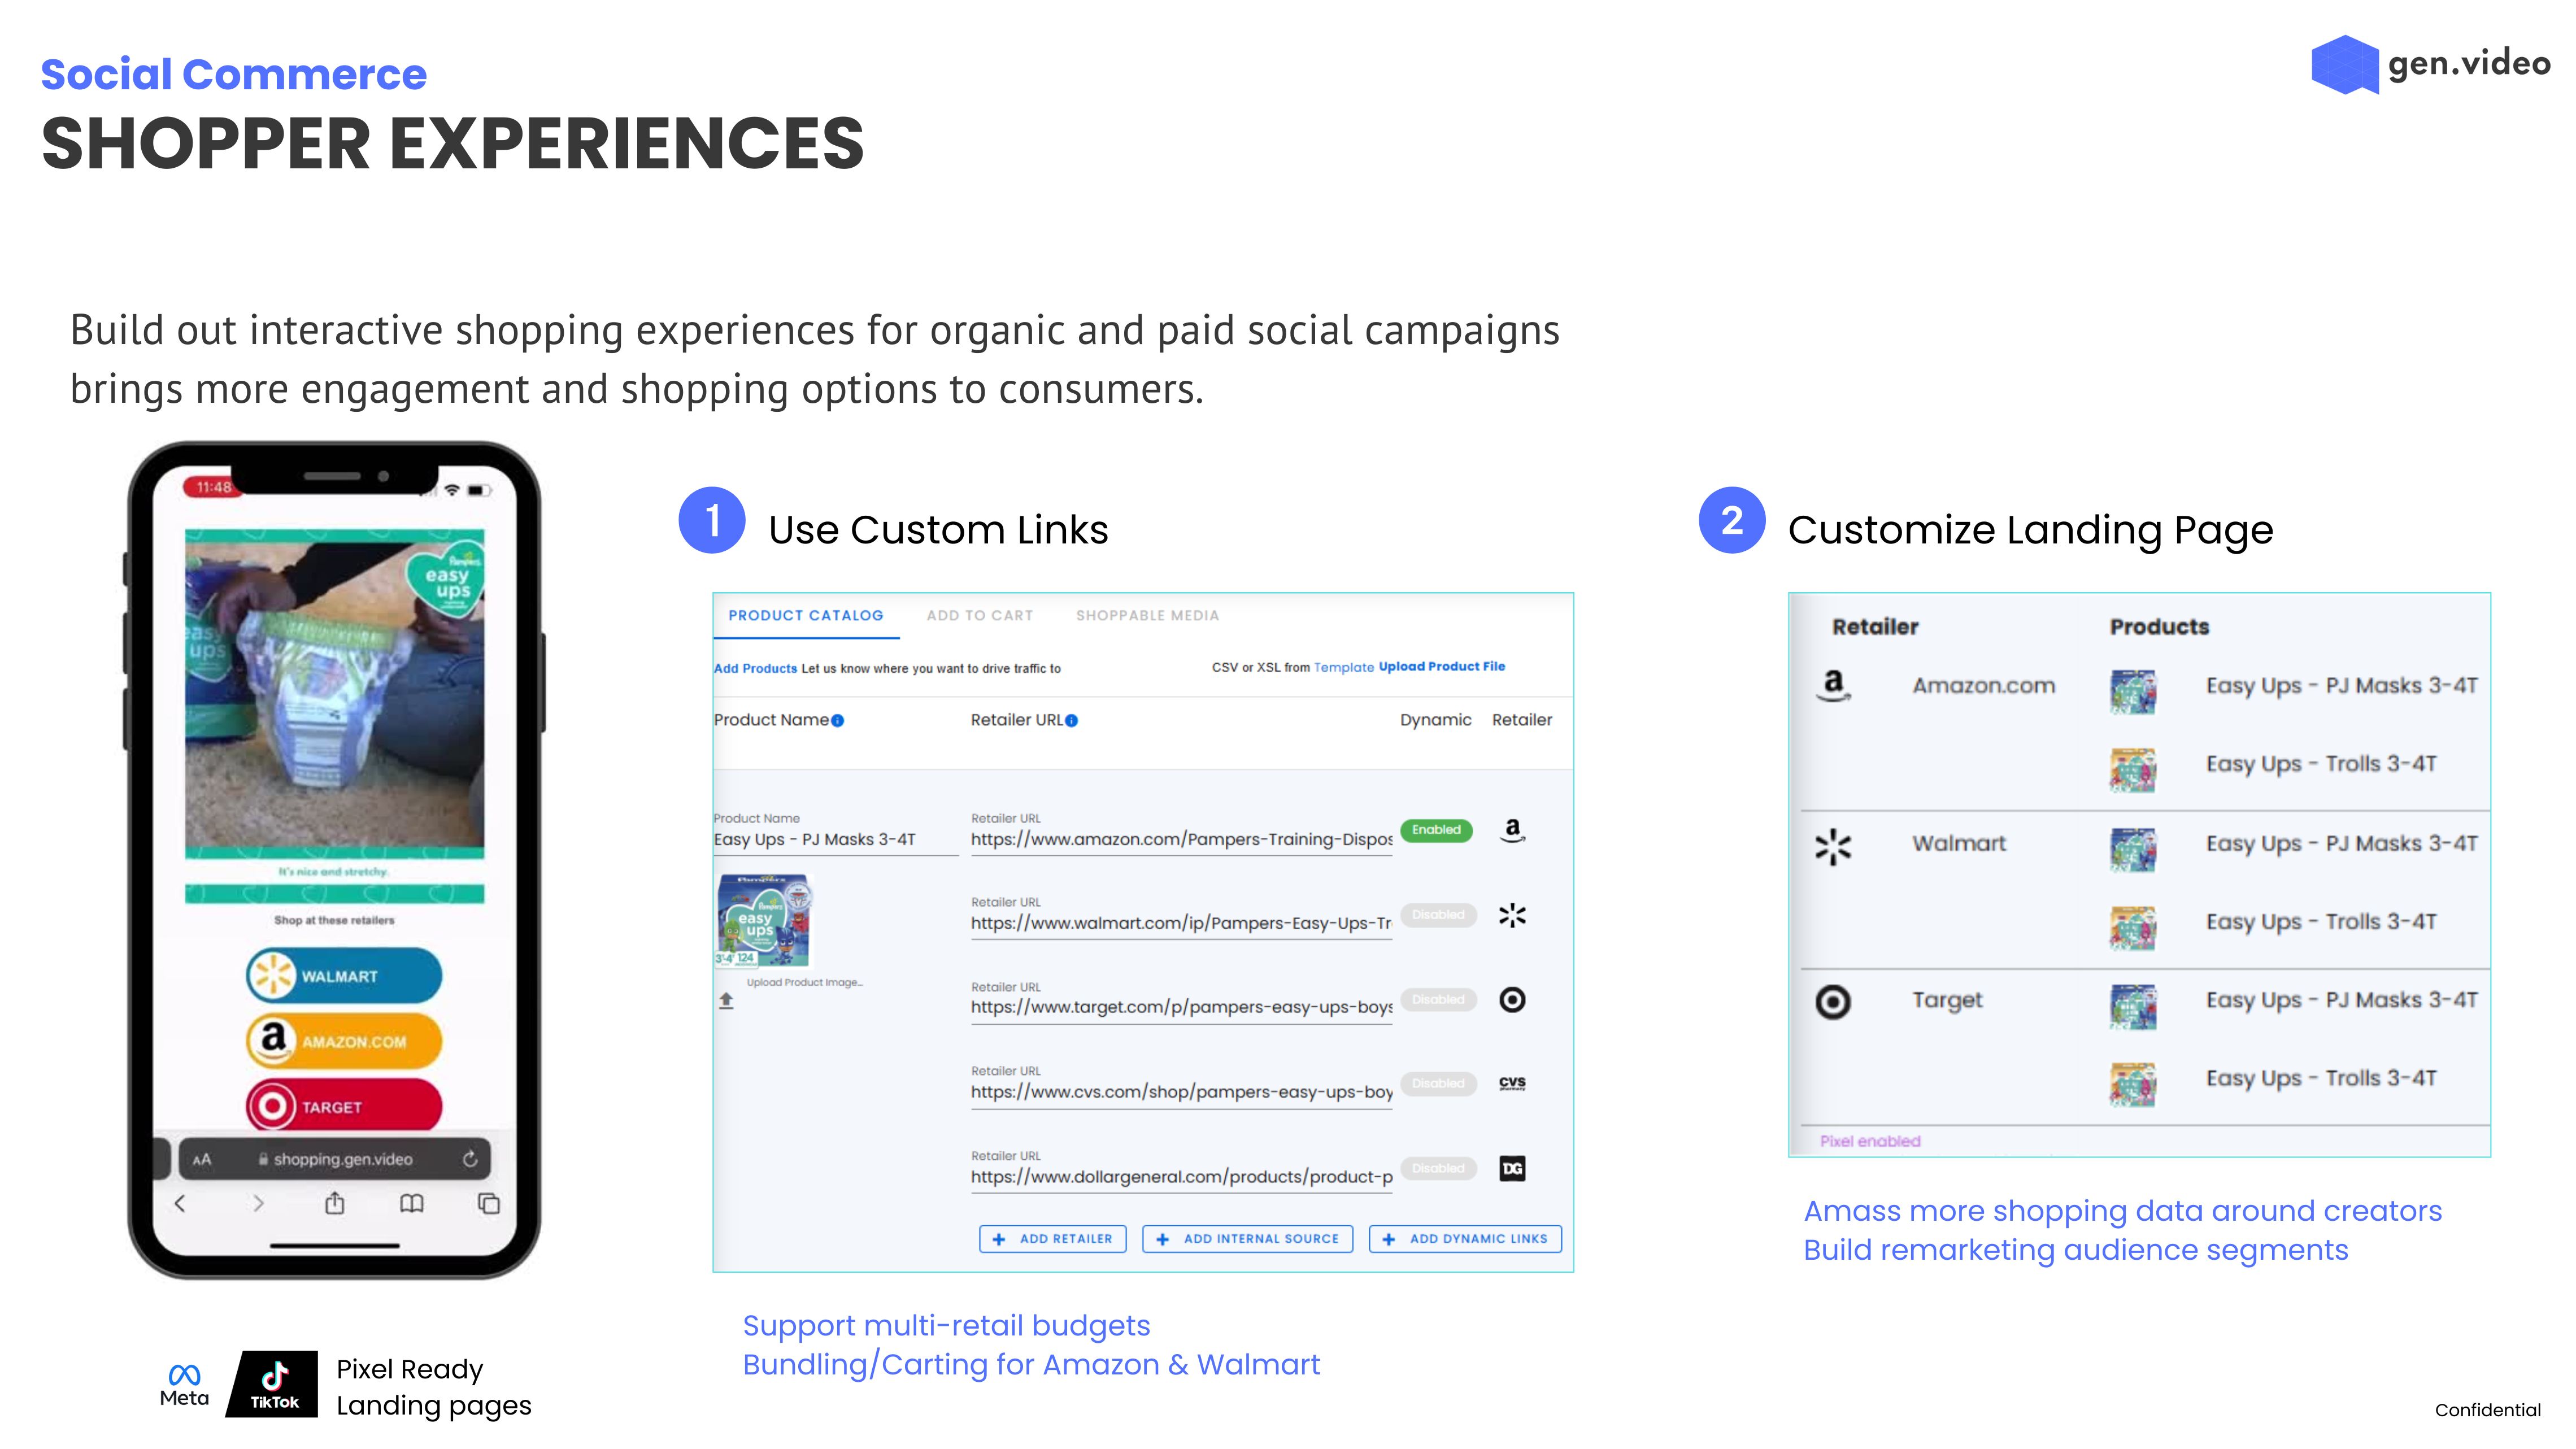
Task: Switch to the Add To Cart tab
Action: (979, 615)
